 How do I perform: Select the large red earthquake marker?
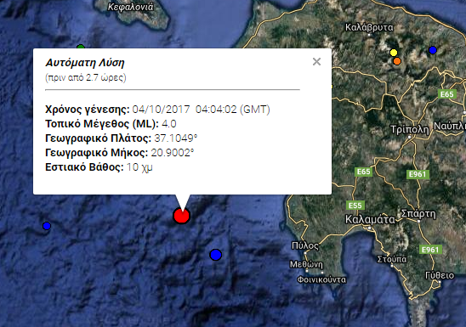(x=182, y=216)
